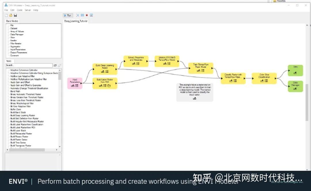Open the Code menu
Image resolution: width=311 pixels, height=191 pixels.
click(x=19, y=10)
